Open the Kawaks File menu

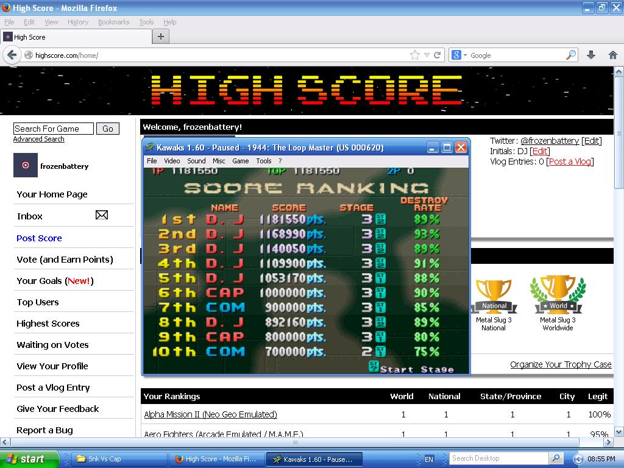[152, 161]
